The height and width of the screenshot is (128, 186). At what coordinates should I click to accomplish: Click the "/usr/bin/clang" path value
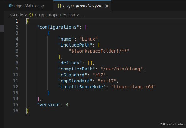(121, 69)
